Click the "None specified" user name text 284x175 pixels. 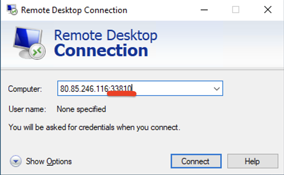click(81, 109)
